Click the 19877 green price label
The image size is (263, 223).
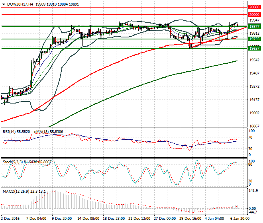coord(254,27)
